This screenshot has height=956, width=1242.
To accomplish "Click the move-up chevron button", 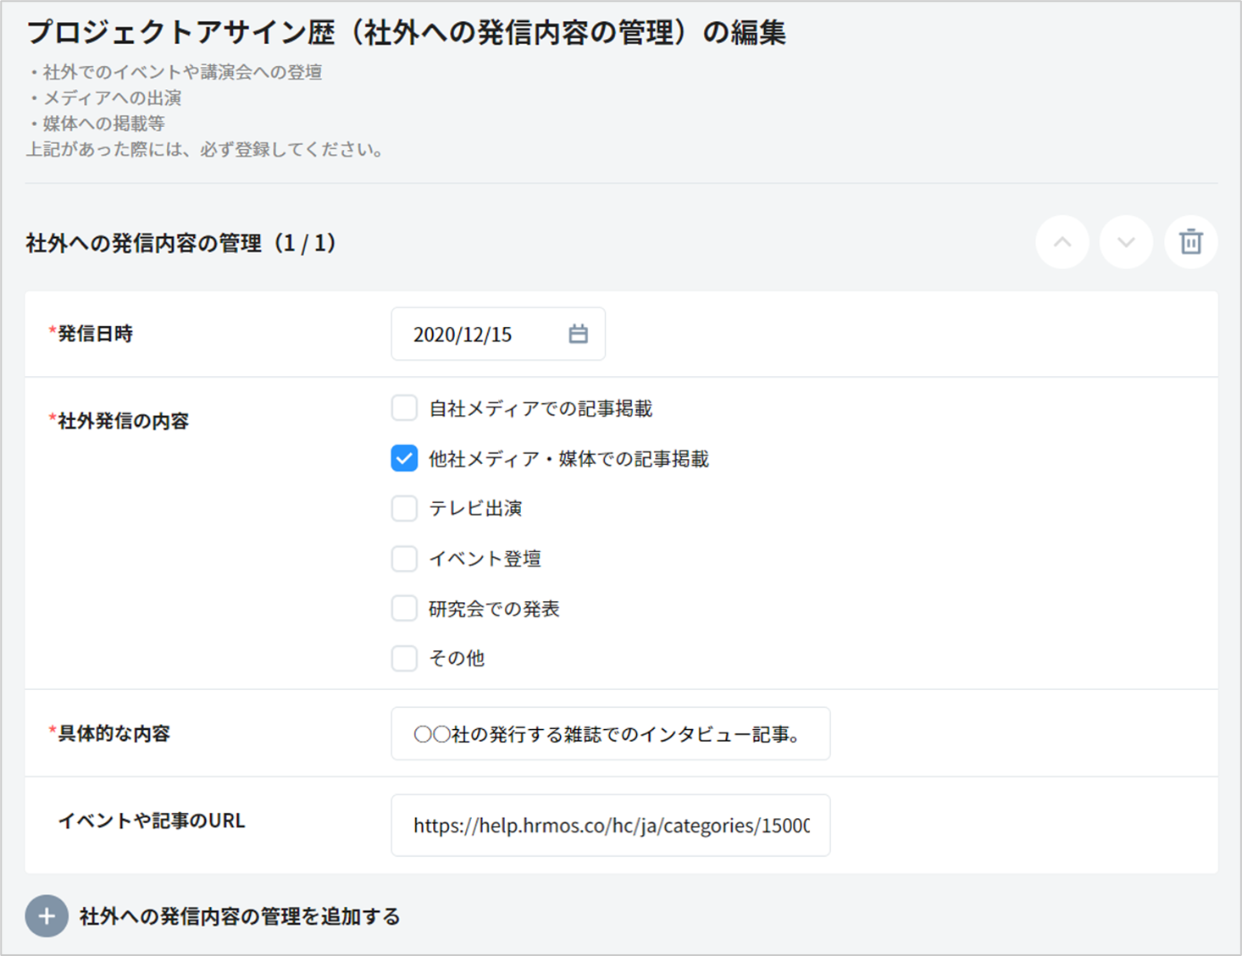I will tap(1062, 242).
